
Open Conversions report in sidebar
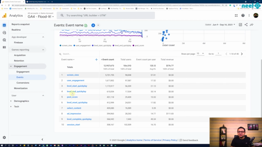pos(23,83)
